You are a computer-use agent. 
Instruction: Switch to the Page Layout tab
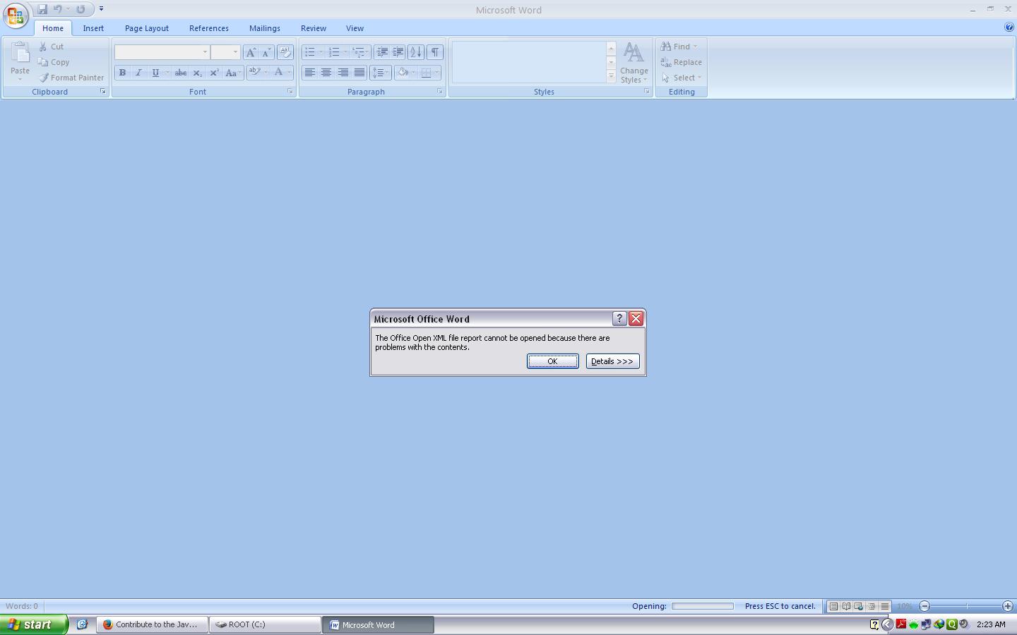[147, 28]
